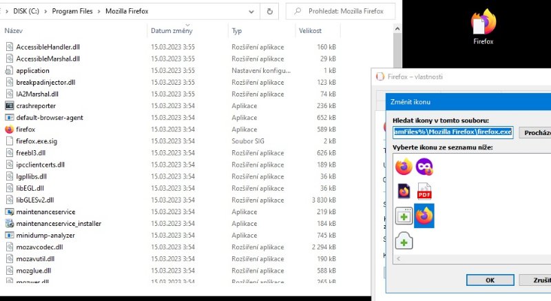Click the firefox.exe.sig blank file icon

pyautogui.click(x=10, y=141)
